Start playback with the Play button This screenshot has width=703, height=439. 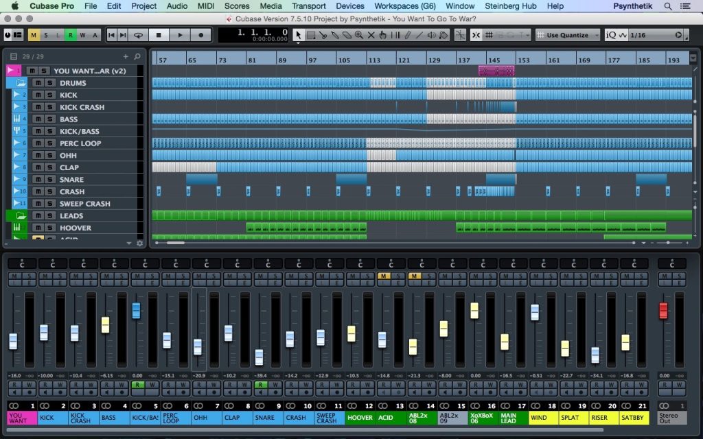pos(181,35)
